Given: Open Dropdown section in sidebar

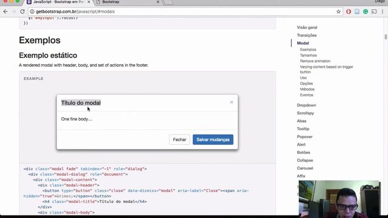Looking at the screenshot, I should 306,105.
